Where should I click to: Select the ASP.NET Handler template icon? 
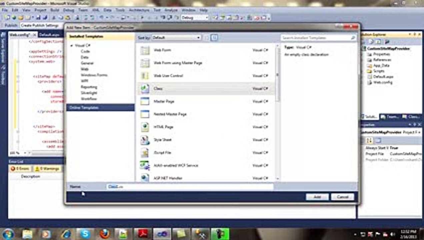pos(145,178)
